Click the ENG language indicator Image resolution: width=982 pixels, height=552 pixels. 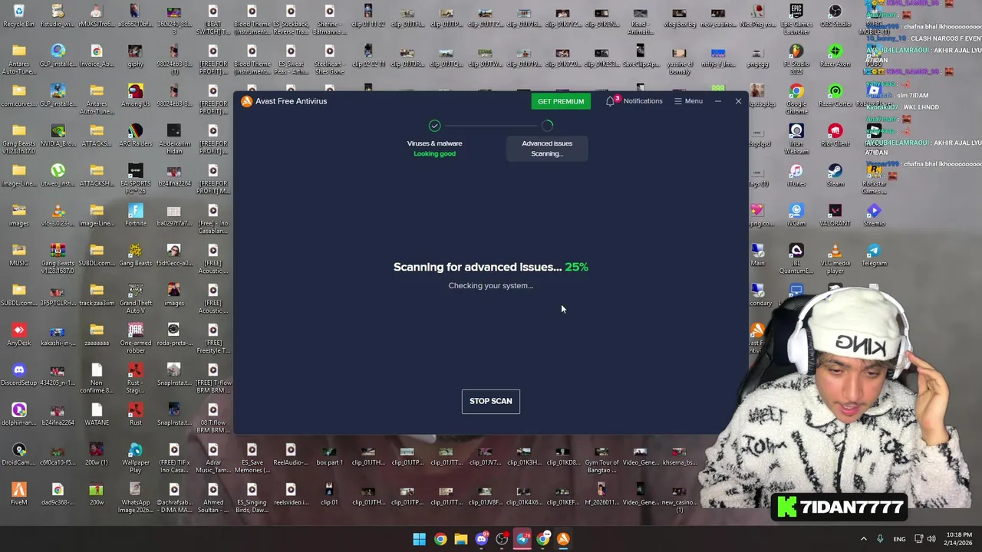[x=899, y=539]
